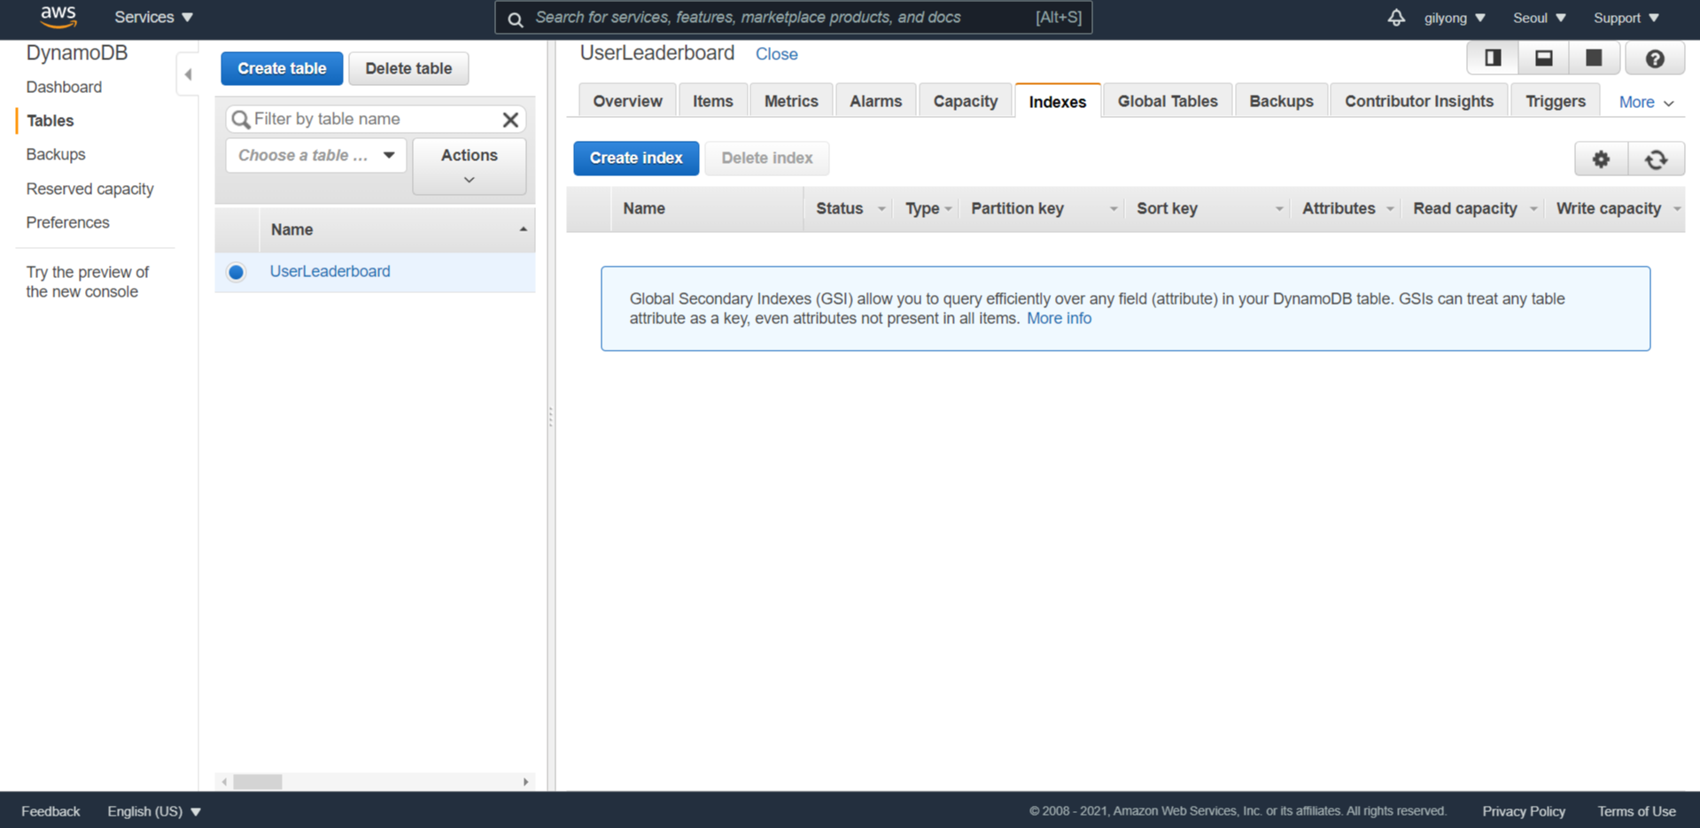Click the AWS logo home icon
Viewport: 1700px width, 828px height.
click(58, 17)
